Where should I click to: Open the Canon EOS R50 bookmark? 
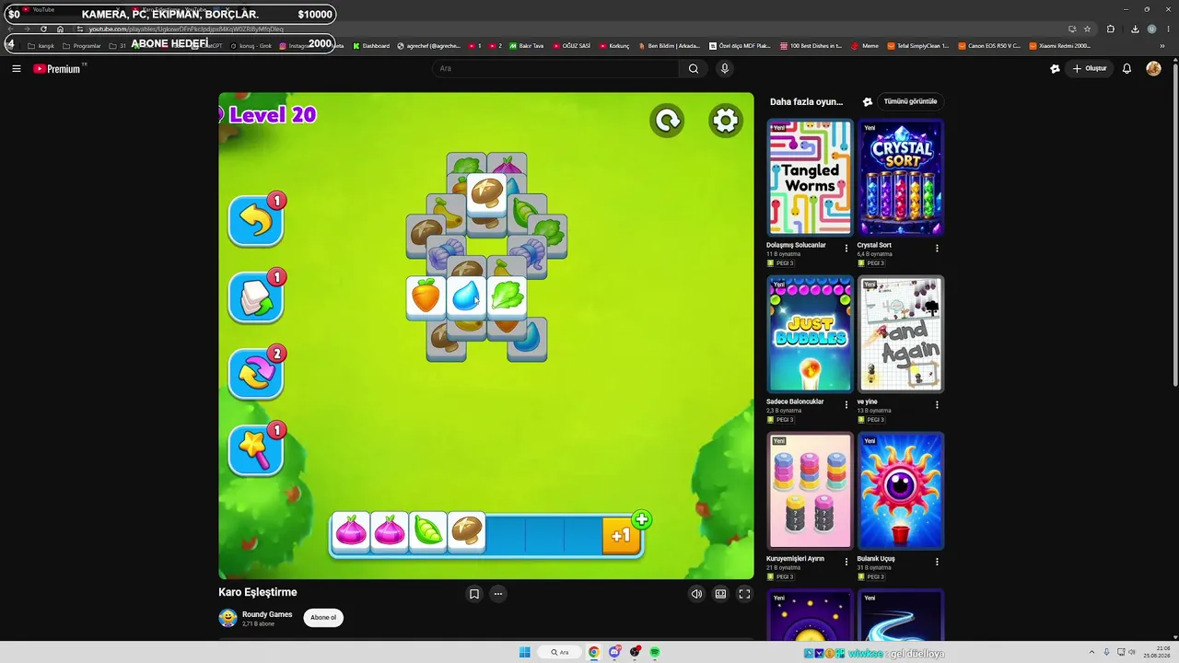989,45
